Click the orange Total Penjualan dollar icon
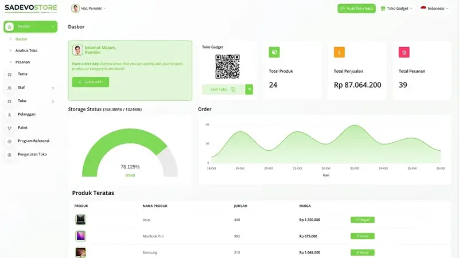This screenshot has width=459, height=258. 339,52
